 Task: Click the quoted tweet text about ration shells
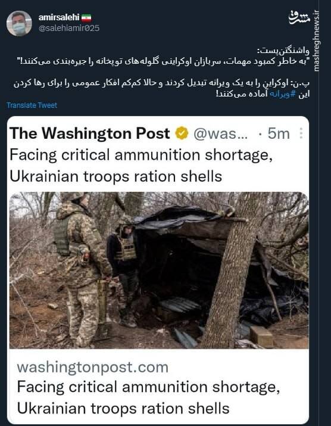[x=141, y=166]
